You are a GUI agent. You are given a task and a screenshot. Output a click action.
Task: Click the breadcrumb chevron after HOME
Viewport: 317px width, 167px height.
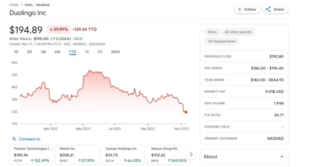(x=22, y=5)
